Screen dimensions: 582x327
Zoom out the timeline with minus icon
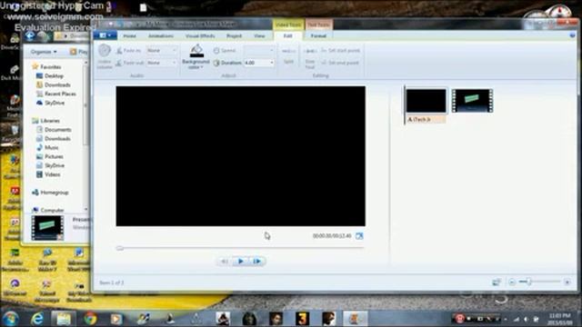[512, 282]
